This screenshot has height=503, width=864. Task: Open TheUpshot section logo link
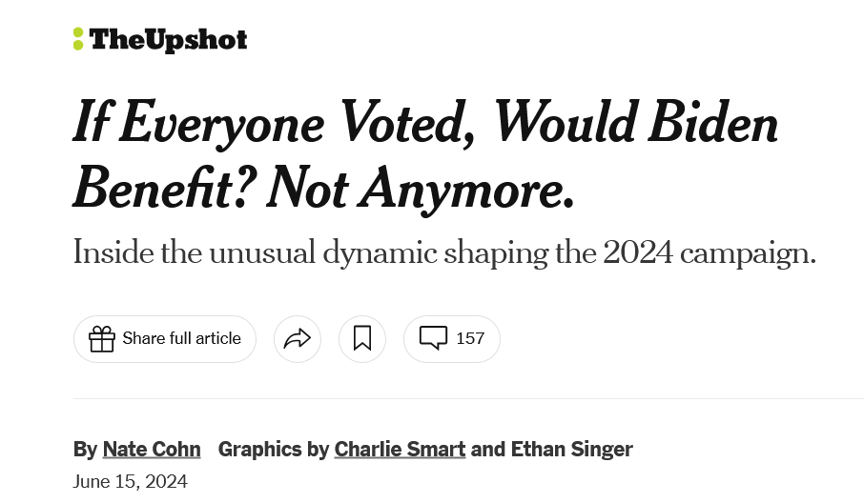coord(168,40)
